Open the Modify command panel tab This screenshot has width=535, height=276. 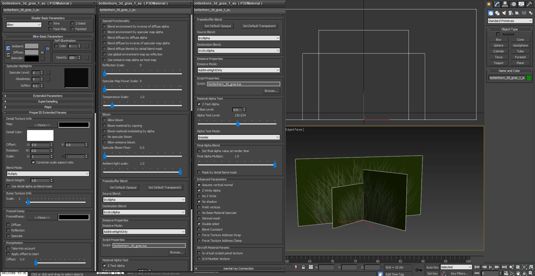coord(497,4)
